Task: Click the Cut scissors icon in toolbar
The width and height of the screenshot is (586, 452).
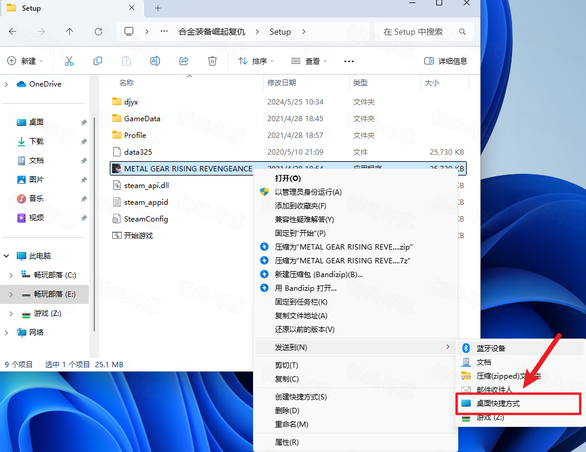Action: [x=69, y=61]
